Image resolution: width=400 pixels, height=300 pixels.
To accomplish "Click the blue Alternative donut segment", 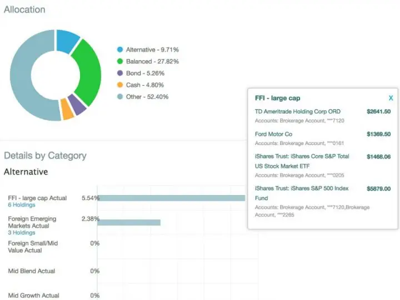I will point(67,41).
